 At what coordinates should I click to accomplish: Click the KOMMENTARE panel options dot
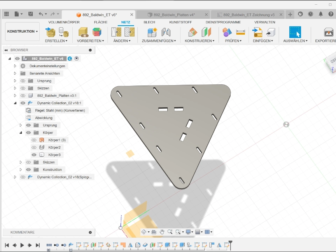(90, 232)
